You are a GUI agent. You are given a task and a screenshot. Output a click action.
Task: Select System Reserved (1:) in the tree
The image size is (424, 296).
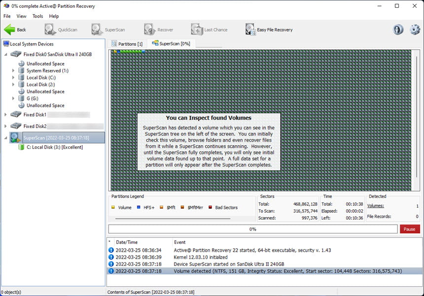click(47, 71)
